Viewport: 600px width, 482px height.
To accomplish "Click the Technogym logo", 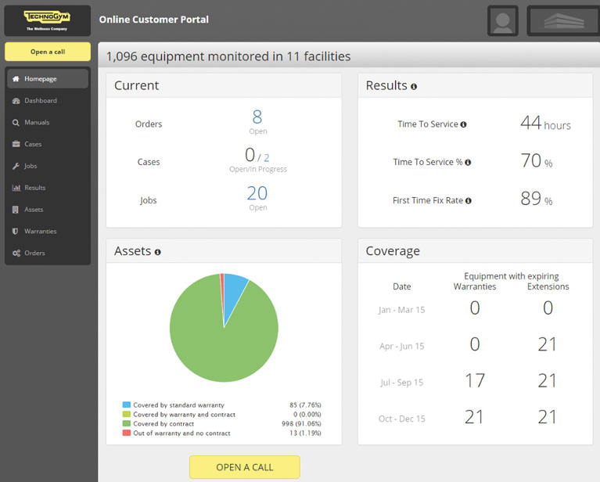I will [47, 20].
